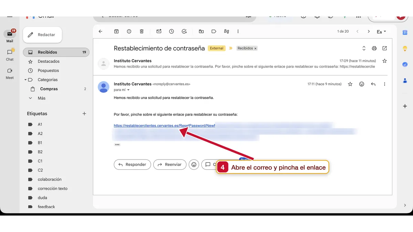Open the Labels tag icon in toolbar
Viewport: 413px width, 232px height.
214,31
